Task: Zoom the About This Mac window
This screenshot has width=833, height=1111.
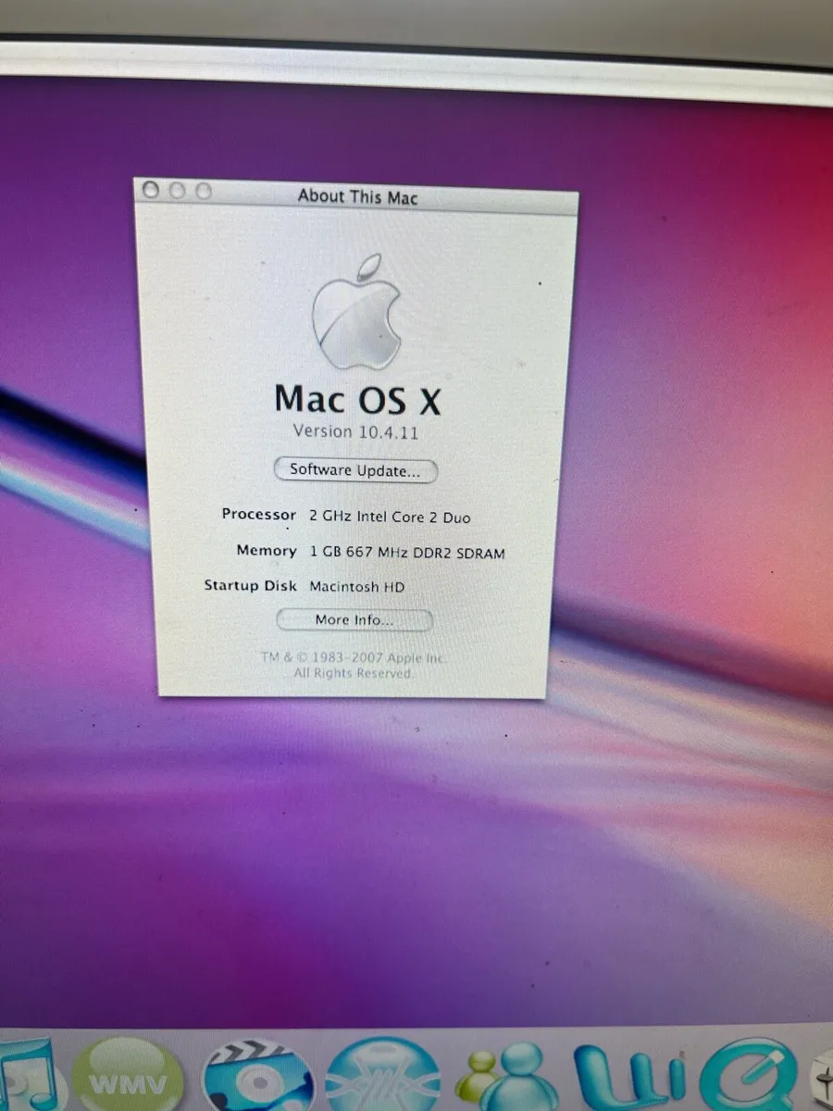Action: [x=203, y=192]
